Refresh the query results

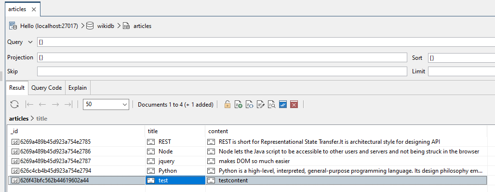[x=14, y=105]
